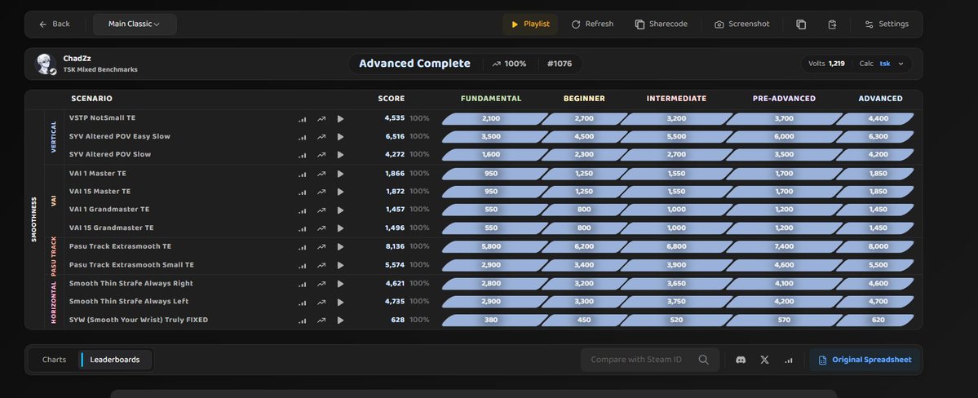Go back using the Back arrow button
Image resolution: width=978 pixels, height=398 pixels.
pyautogui.click(x=55, y=24)
